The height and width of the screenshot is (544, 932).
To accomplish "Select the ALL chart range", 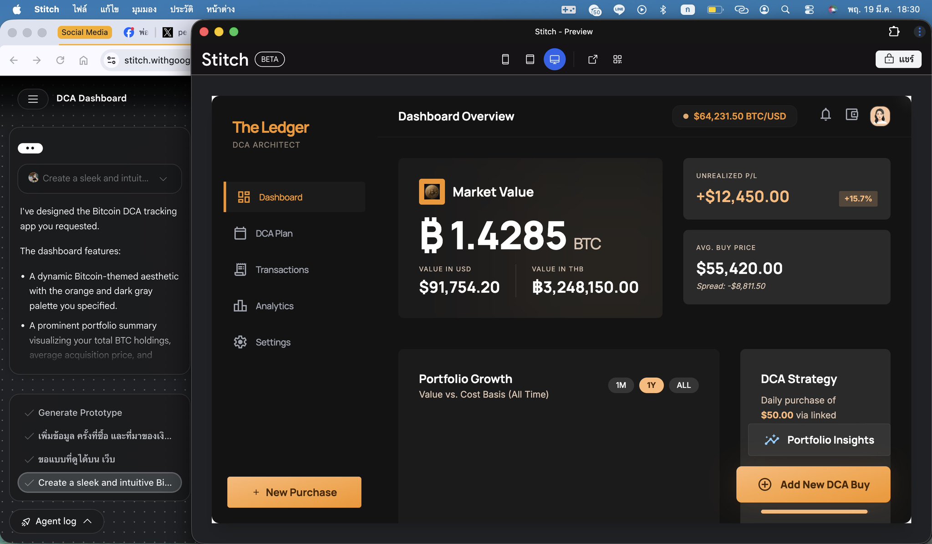I will pos(683,385).
